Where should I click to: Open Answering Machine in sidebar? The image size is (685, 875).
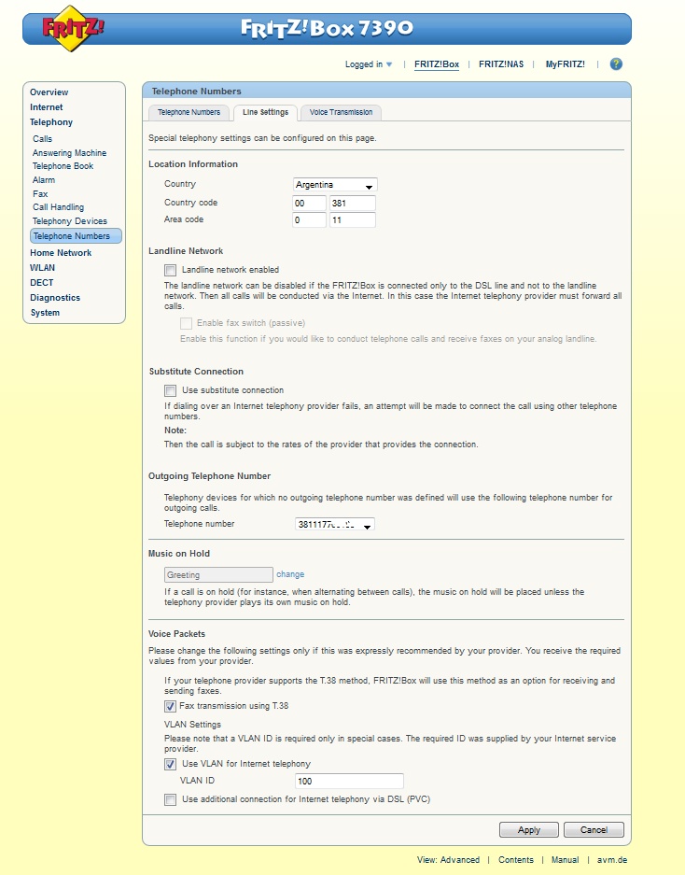(69, 153)
